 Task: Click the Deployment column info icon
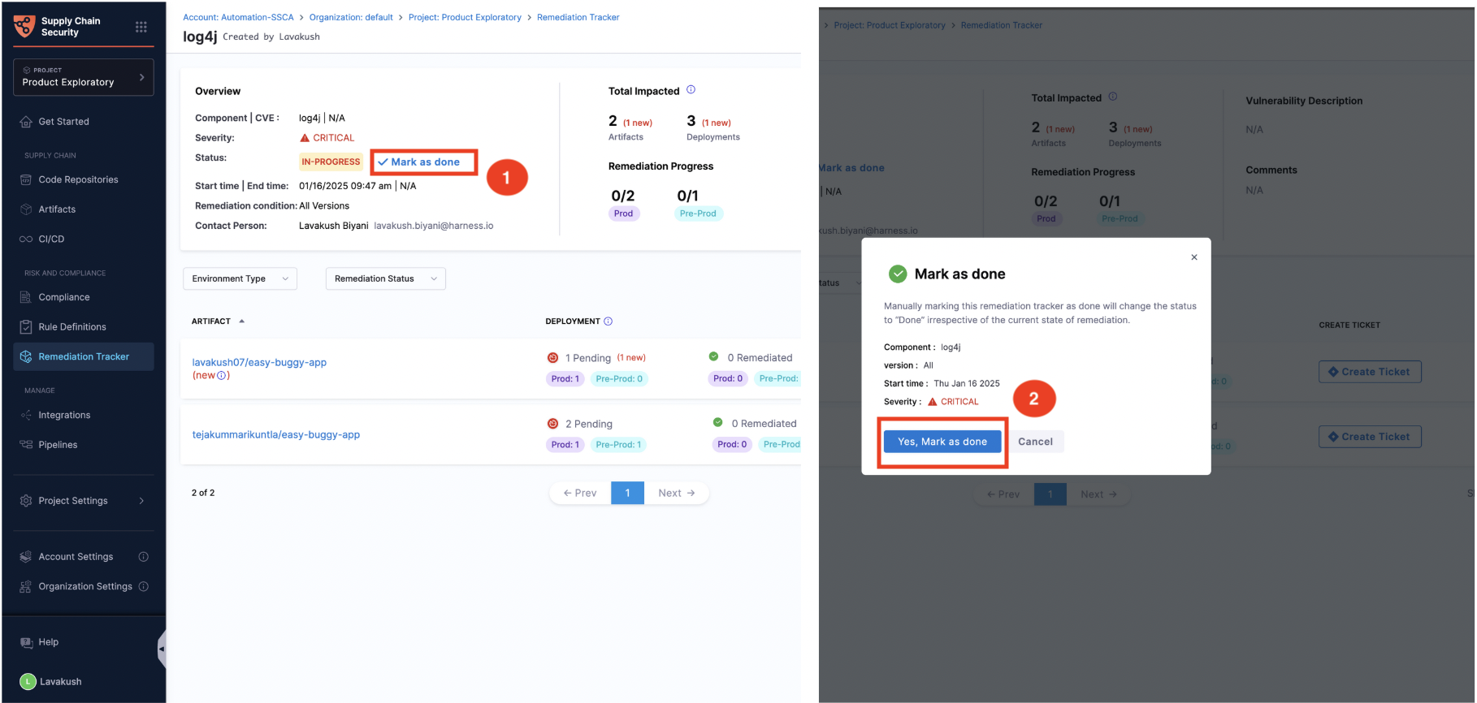609,321
